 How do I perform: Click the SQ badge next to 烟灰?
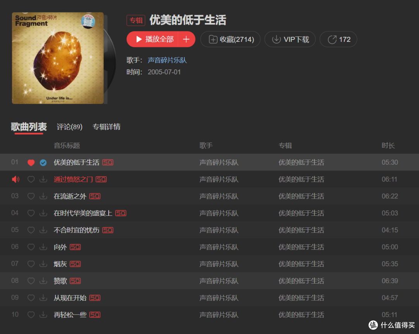pyautogui.click(x=75, y=264)
